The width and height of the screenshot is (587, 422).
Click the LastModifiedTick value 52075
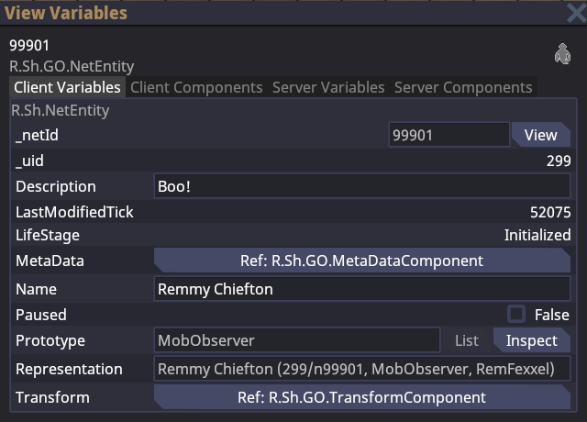[x=549, y=212]
